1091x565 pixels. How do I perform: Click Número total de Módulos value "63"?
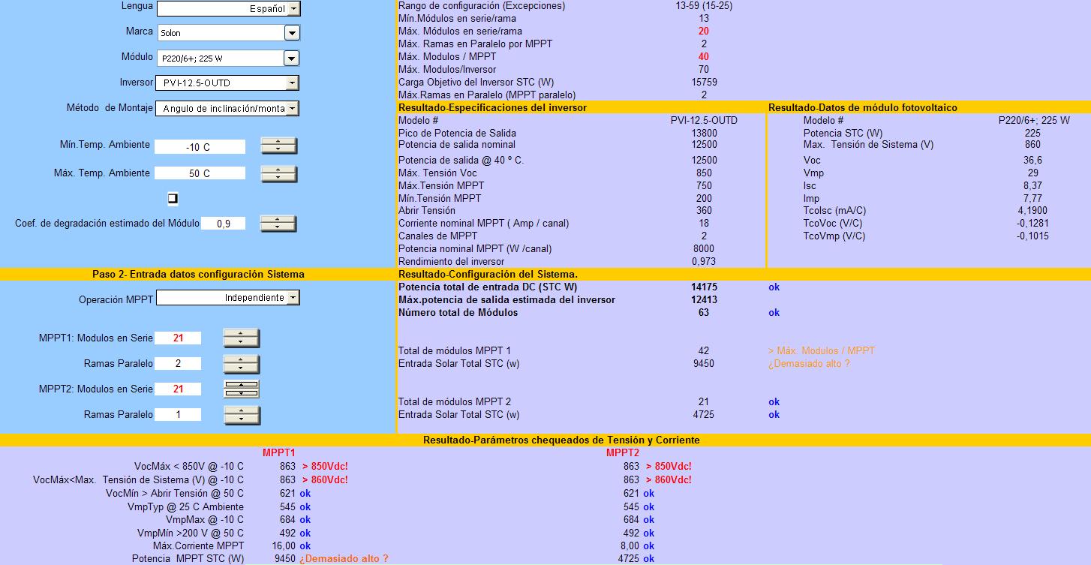[704, 313]
